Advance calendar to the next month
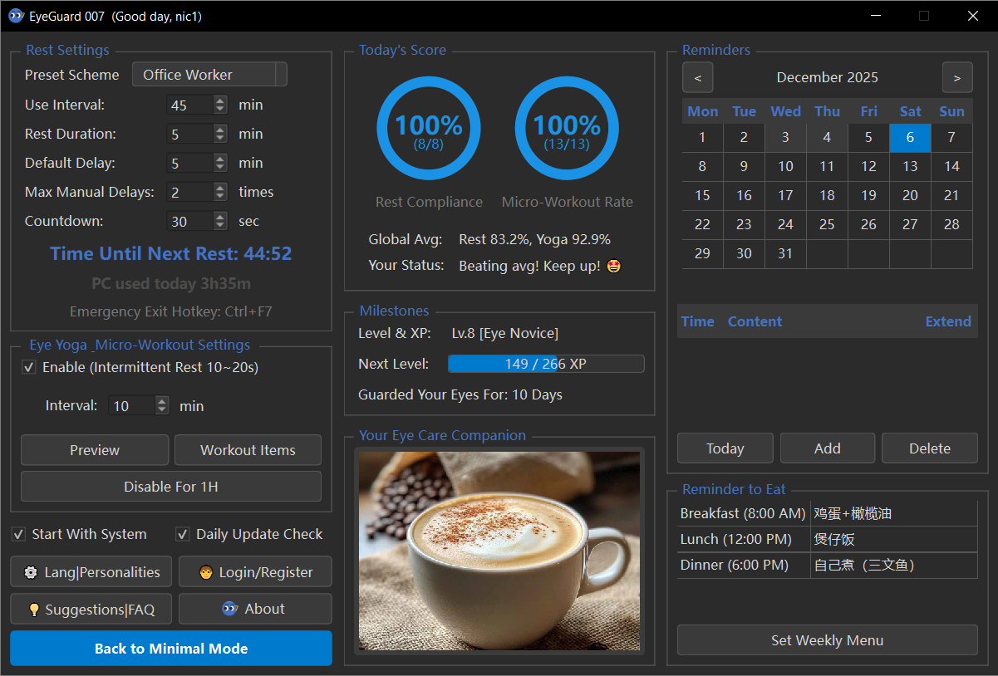This screenshot has width=998, height=676. [x=957, y=77]
